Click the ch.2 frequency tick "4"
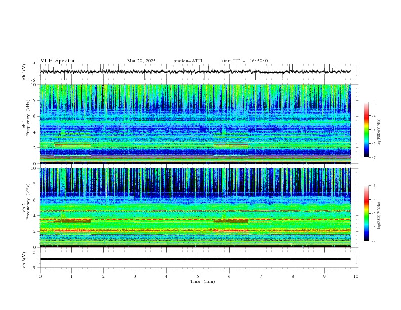The height and width of the screenshot is (310, 401). tap(35, 216)
